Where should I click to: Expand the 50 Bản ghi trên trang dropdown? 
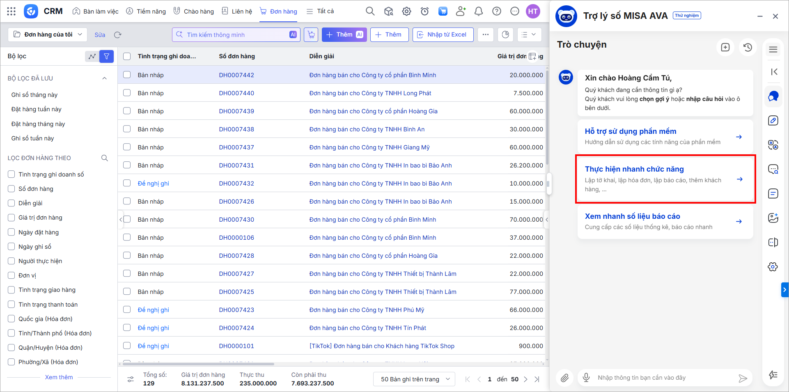[415, 379]
